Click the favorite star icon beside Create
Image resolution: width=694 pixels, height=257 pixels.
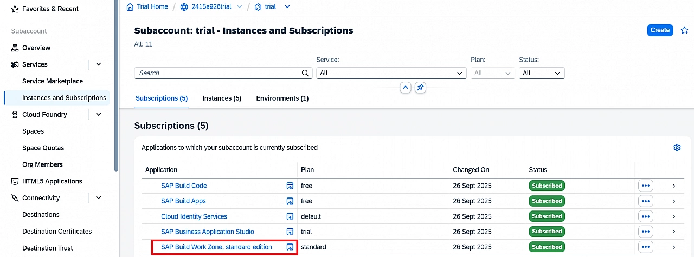click(684, 30)
